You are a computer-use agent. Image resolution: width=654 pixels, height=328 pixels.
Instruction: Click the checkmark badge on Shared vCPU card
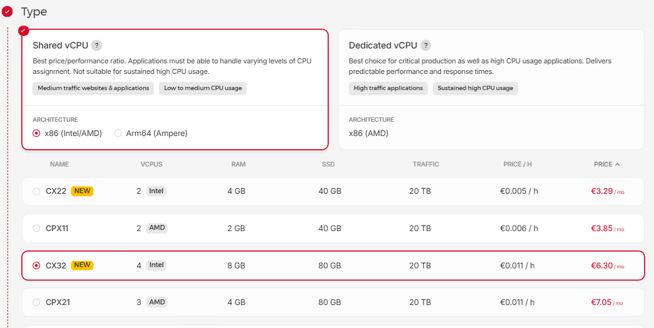click(24, 30)
